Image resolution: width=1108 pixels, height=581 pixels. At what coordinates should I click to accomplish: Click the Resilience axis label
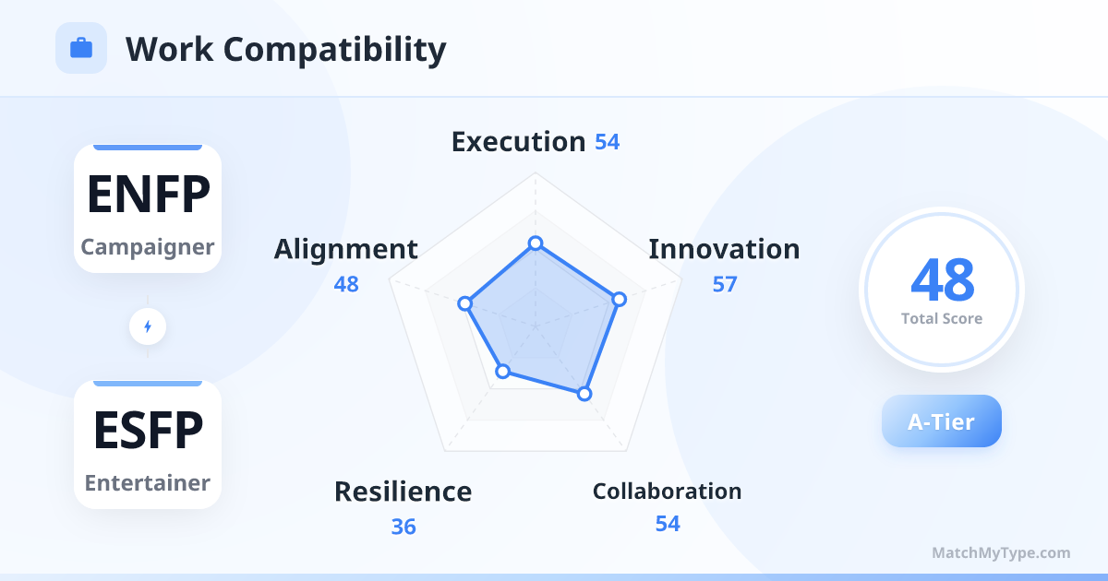[x=403, y=492]
